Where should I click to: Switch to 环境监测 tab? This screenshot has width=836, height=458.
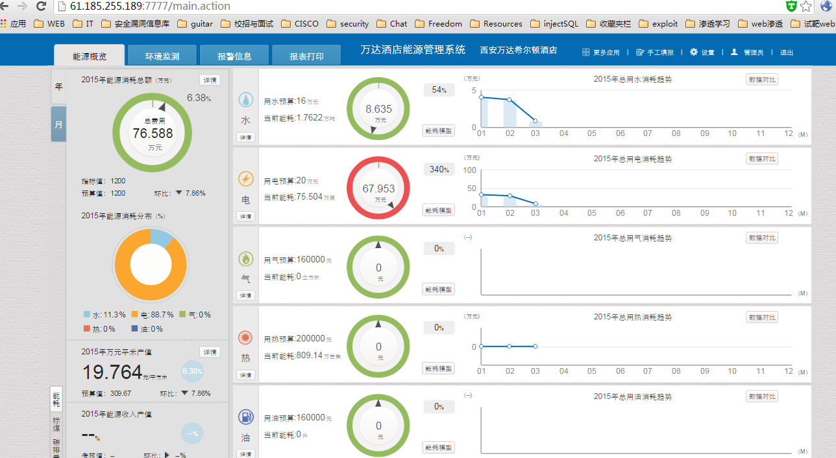(162, 56)
